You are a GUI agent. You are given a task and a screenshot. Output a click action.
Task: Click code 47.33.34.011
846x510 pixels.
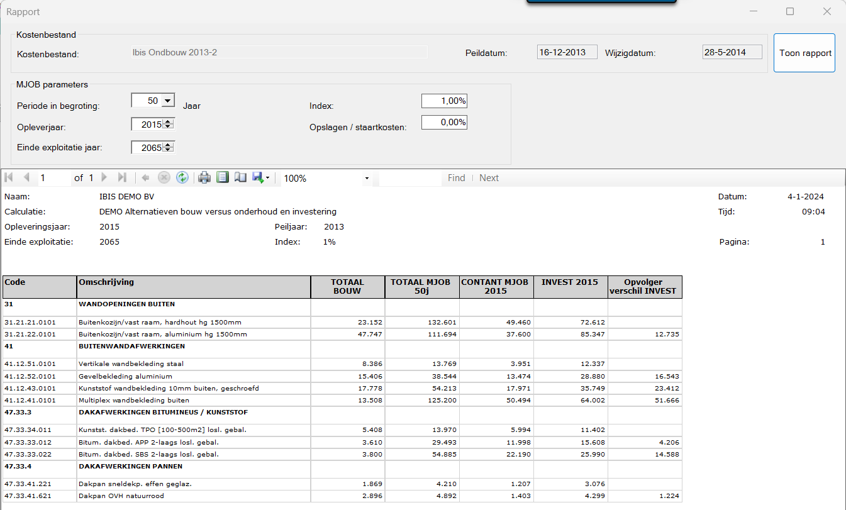tap(28, 430)
